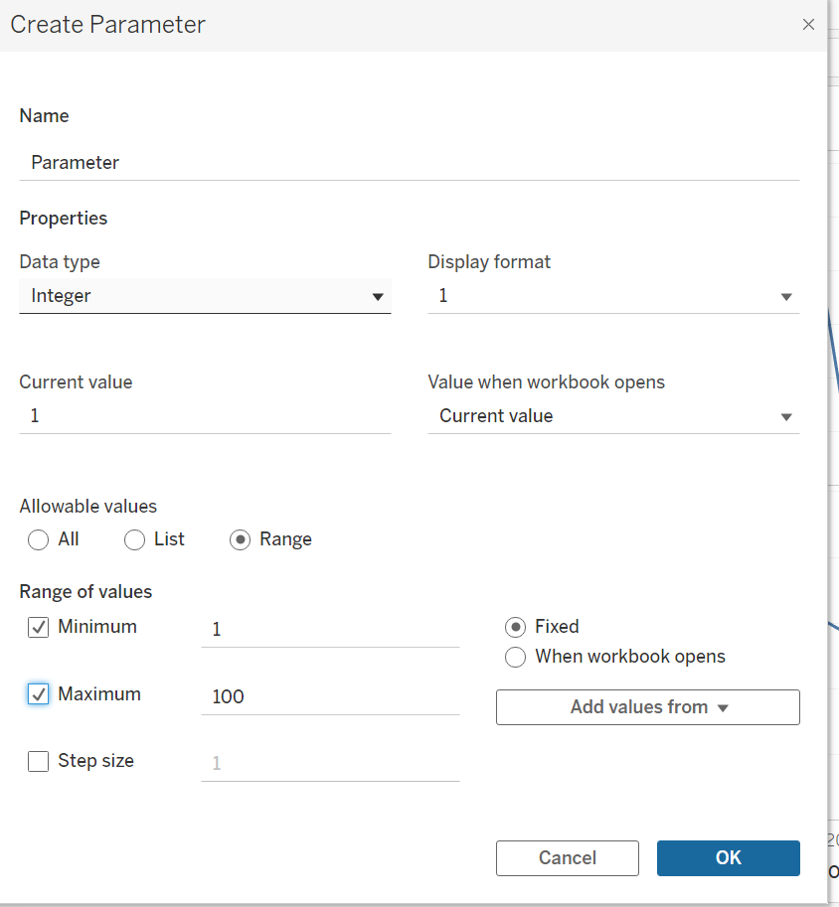Select the Fixed radio button
Image resolution: width=839 pixels, height=907 pixels.
coord(515,627)
